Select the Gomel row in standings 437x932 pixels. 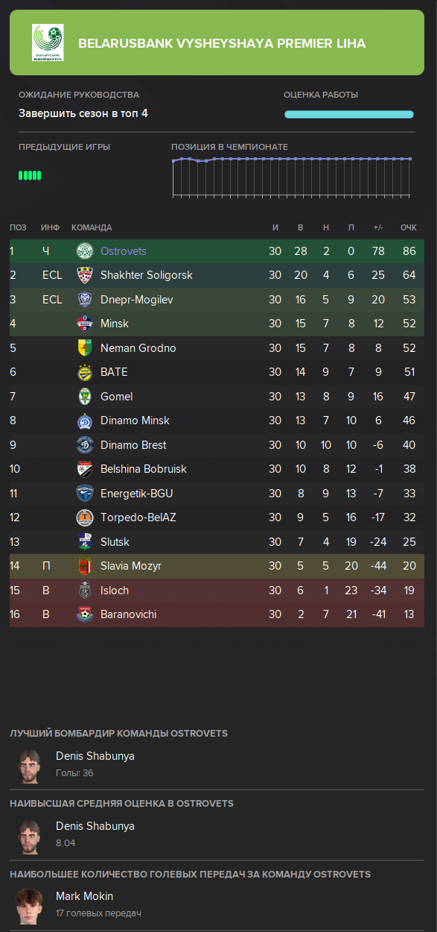pyautogui.click(x=217, y=397)
